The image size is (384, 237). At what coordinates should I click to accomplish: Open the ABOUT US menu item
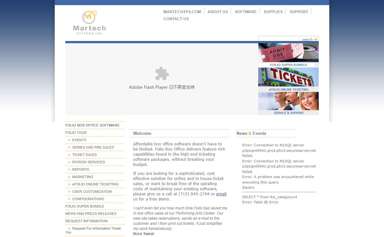point(218,12)
